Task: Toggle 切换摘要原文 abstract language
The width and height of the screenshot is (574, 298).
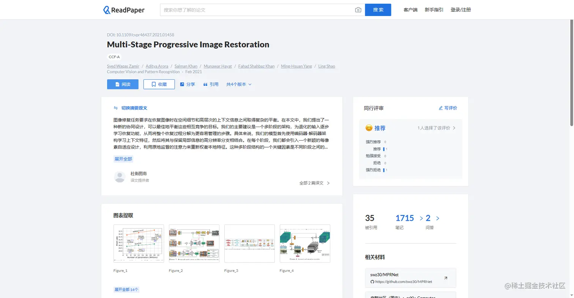Action: tap(130, 108)
